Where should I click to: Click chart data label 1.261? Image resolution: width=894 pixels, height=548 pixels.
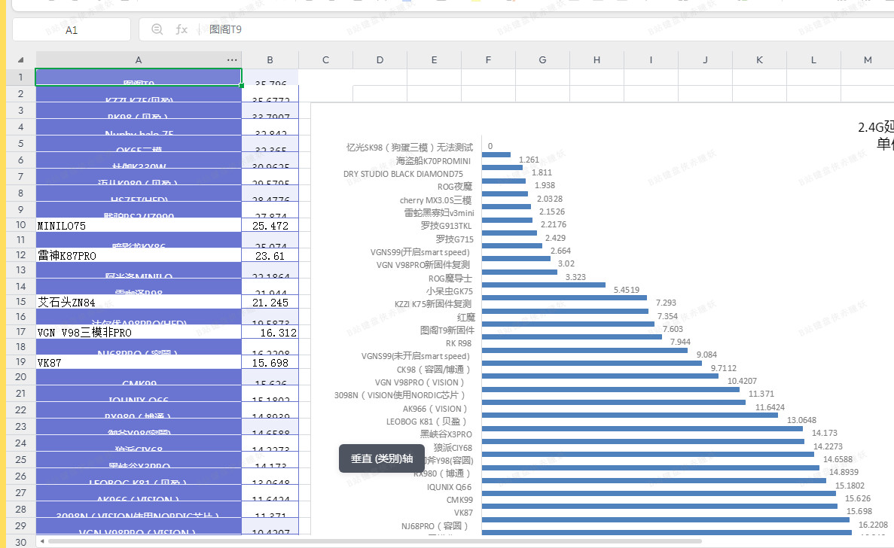click(x=529, y=160)
